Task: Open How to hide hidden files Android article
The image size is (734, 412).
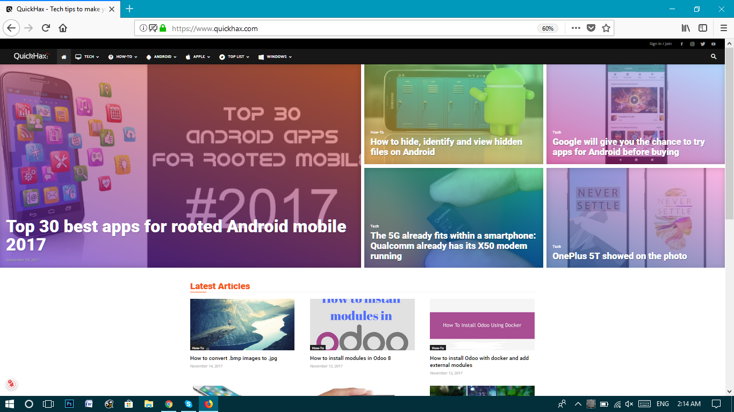Action: 446,147
